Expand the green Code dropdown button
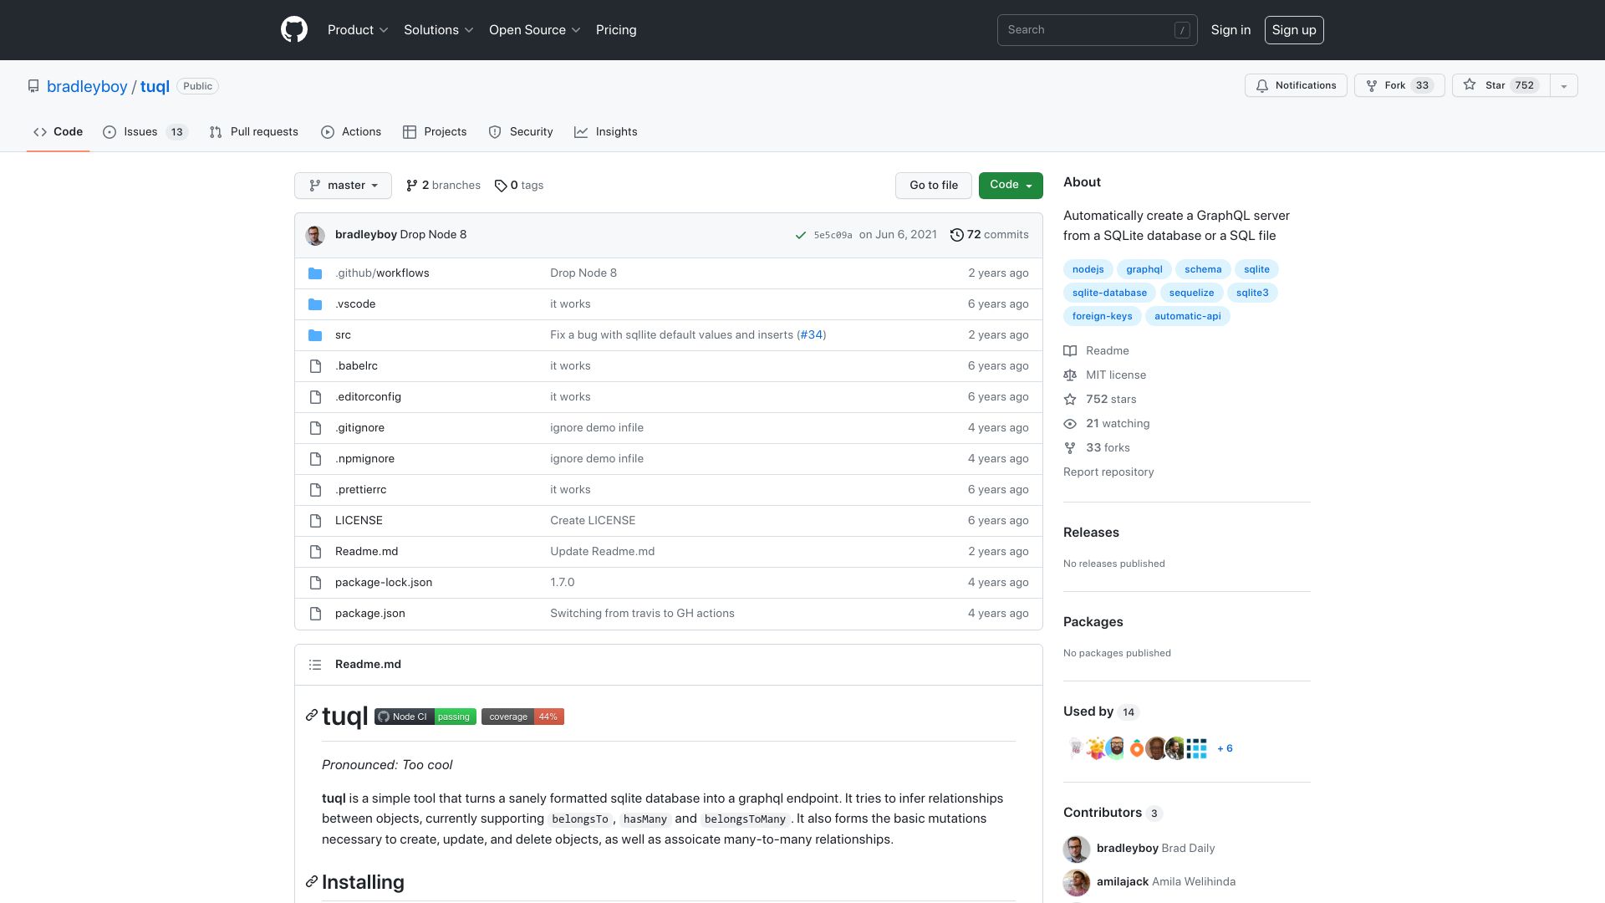Viewport: 1605px width, 903px height. coord(1011,186)
